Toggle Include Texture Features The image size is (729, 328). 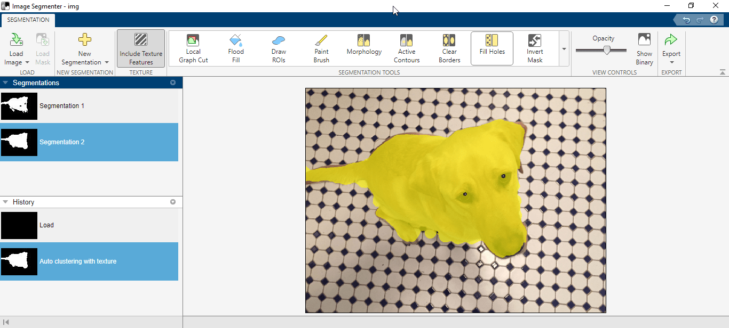pyautogui.click(x=140, y=48)
